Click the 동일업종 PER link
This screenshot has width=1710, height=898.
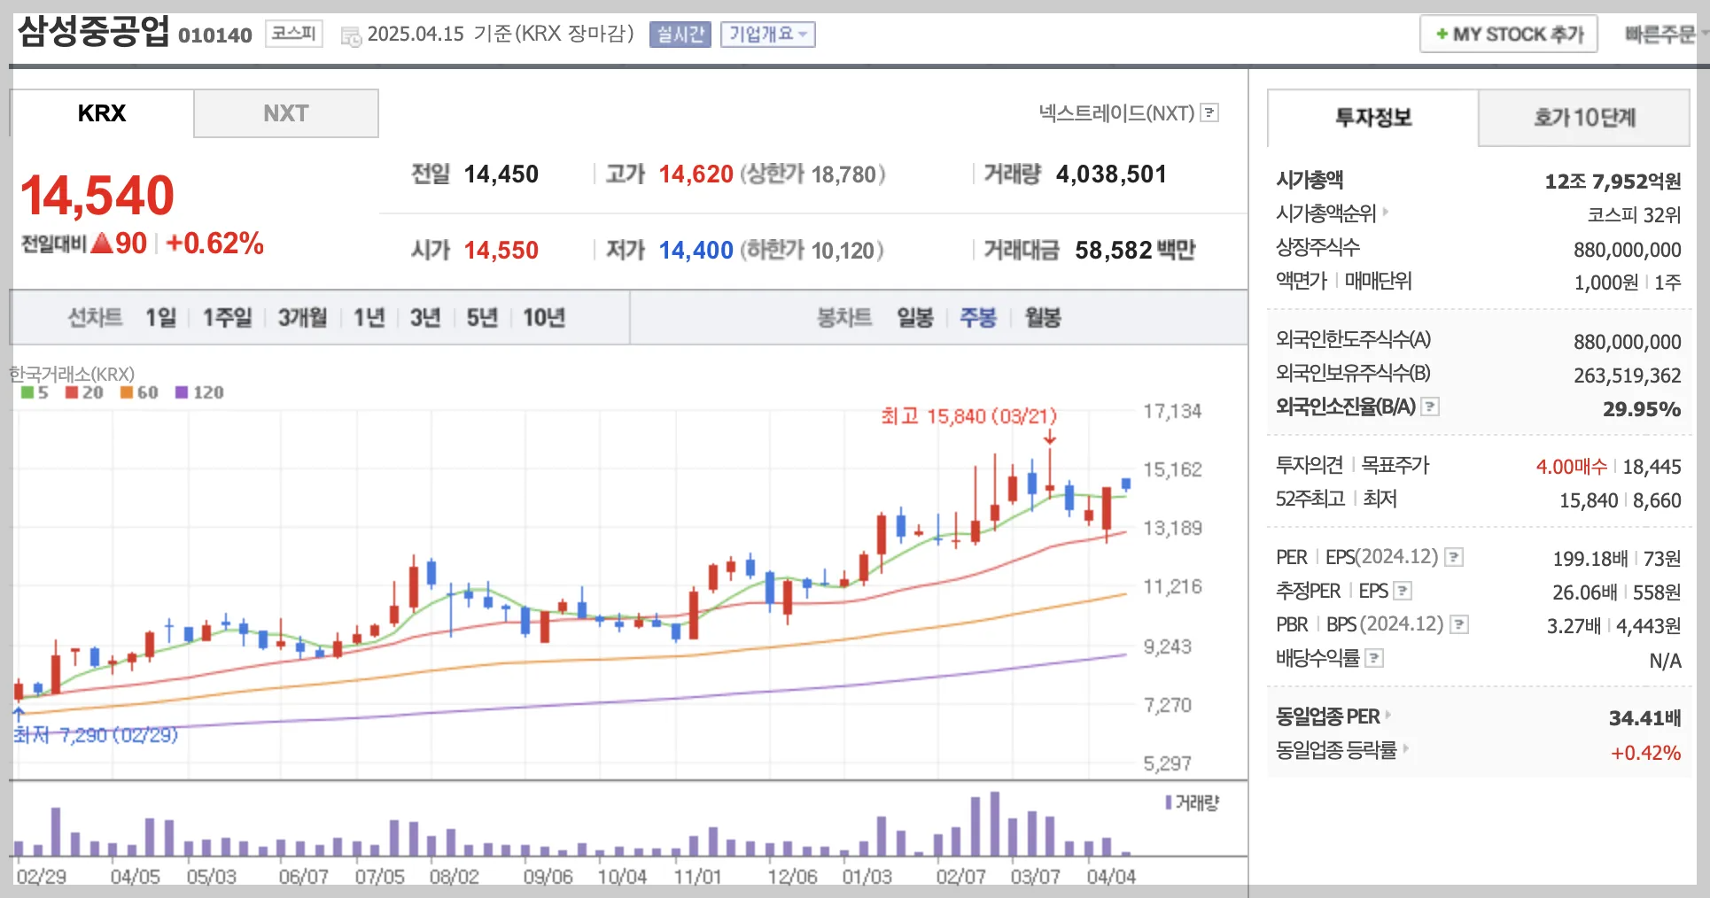pyautogui.click(x=1327, y=716)
